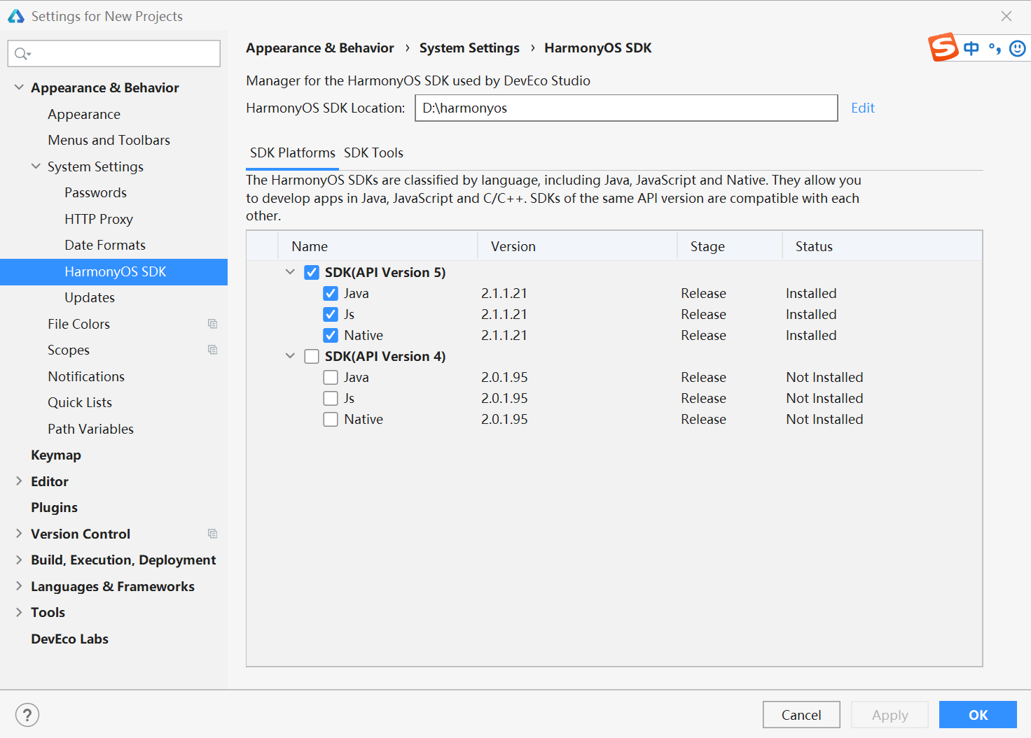Select Appearance in the settings tree
The height and width of the screenshot is (738, 1031).
point(84,114)
